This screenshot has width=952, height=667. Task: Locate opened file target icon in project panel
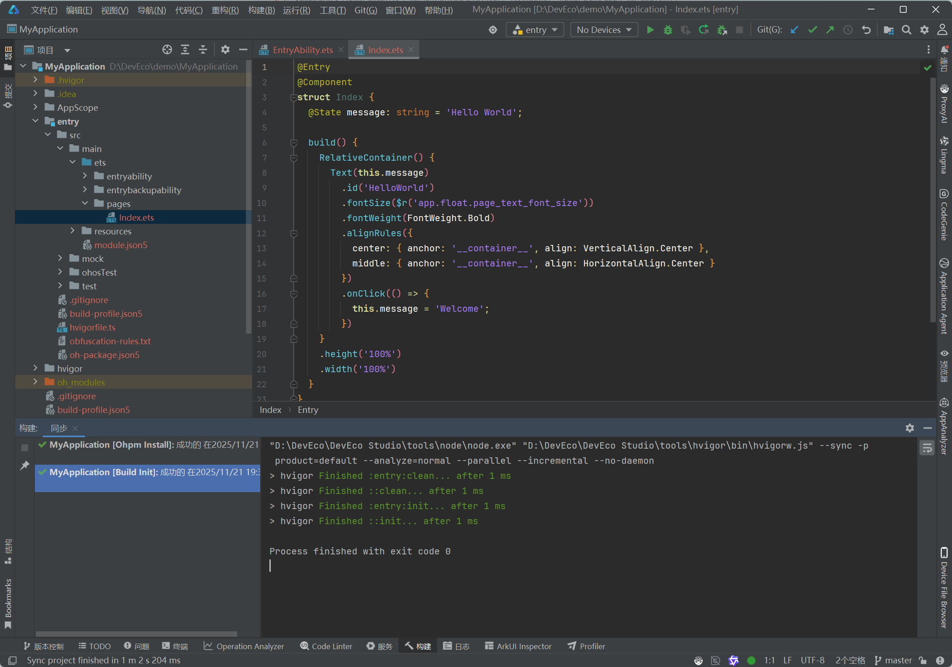click(167, 50)
